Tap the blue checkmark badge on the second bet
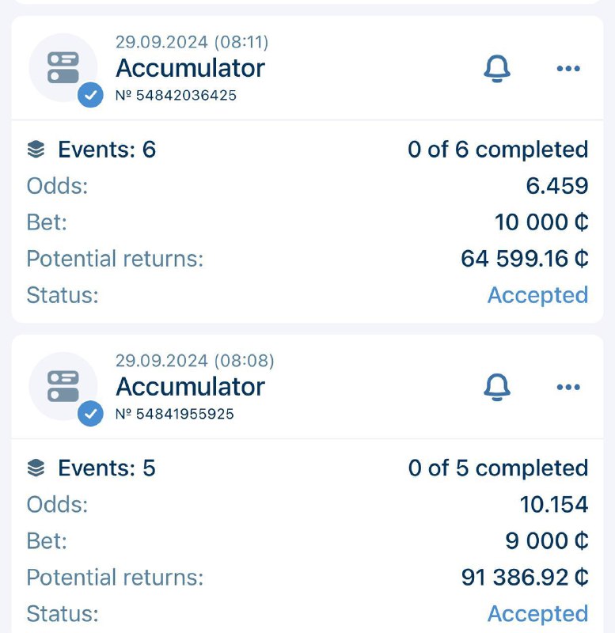 90,414
